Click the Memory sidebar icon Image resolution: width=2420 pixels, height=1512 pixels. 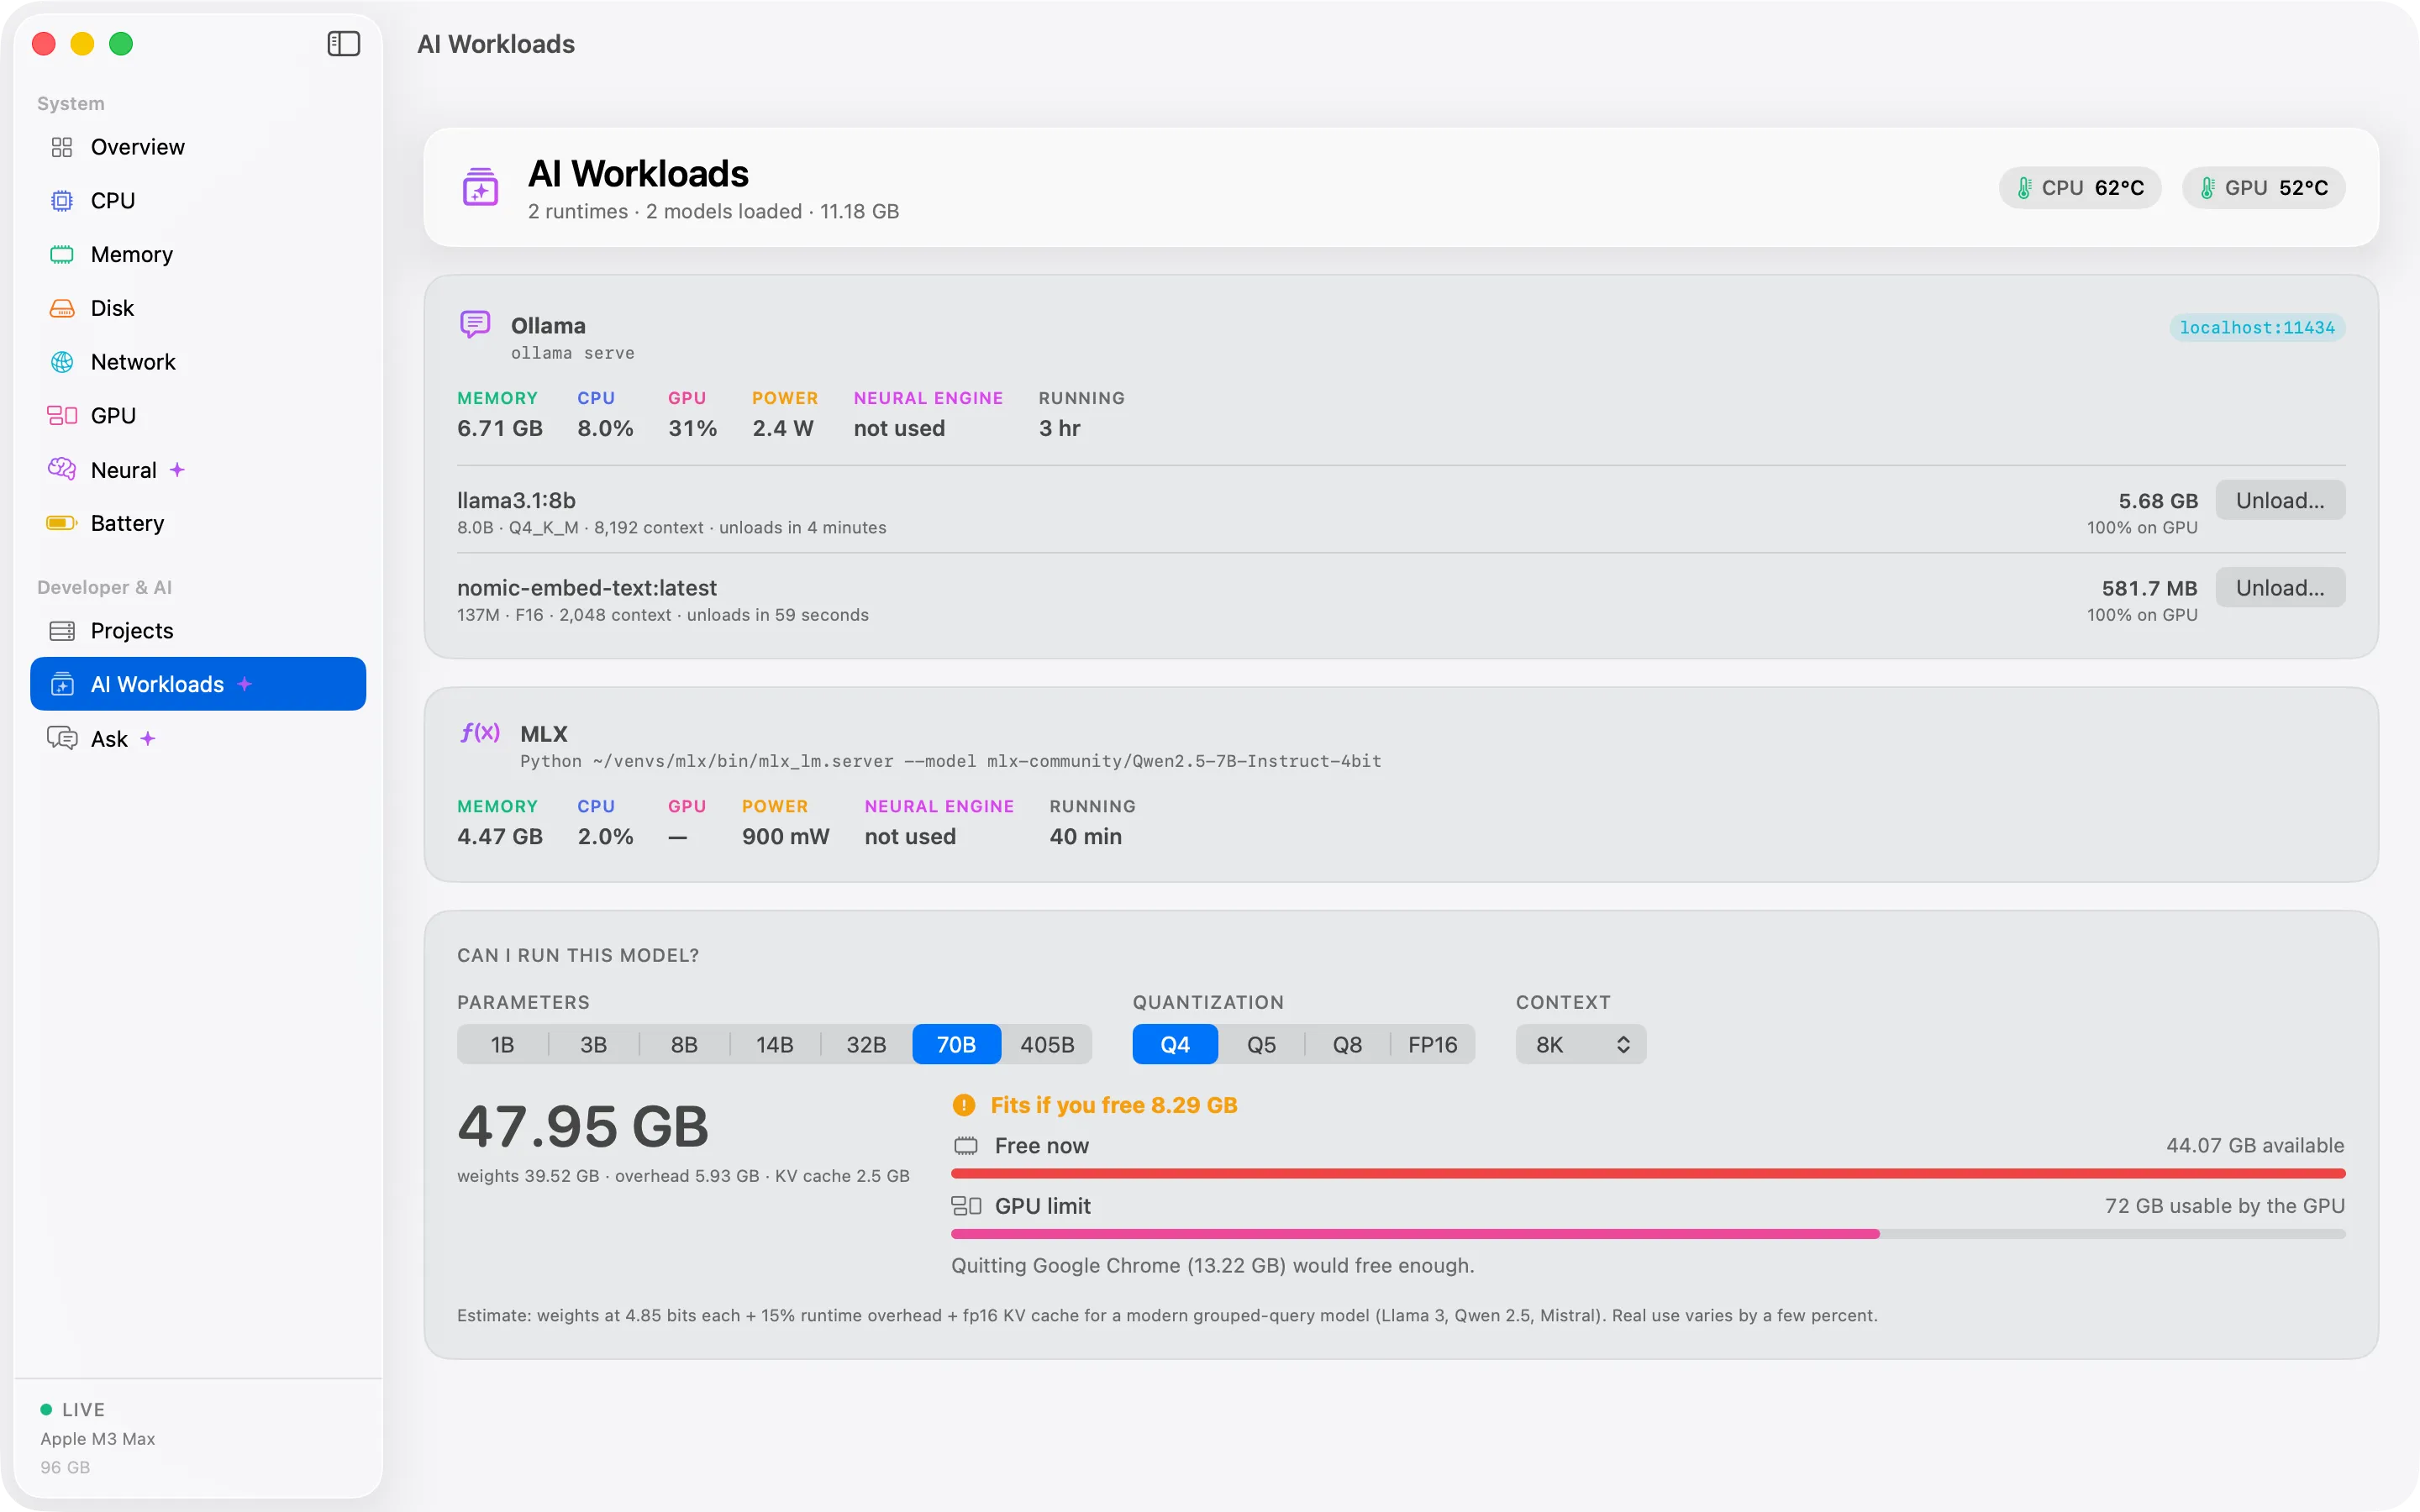(62, 254)
